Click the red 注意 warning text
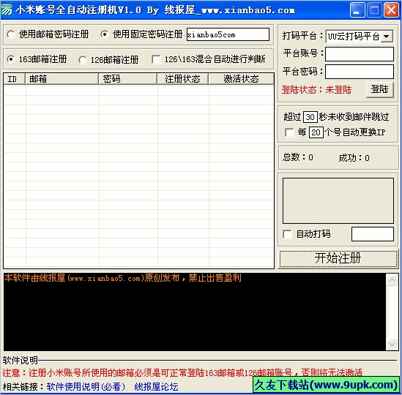402x395 pixels. (182, 372)
